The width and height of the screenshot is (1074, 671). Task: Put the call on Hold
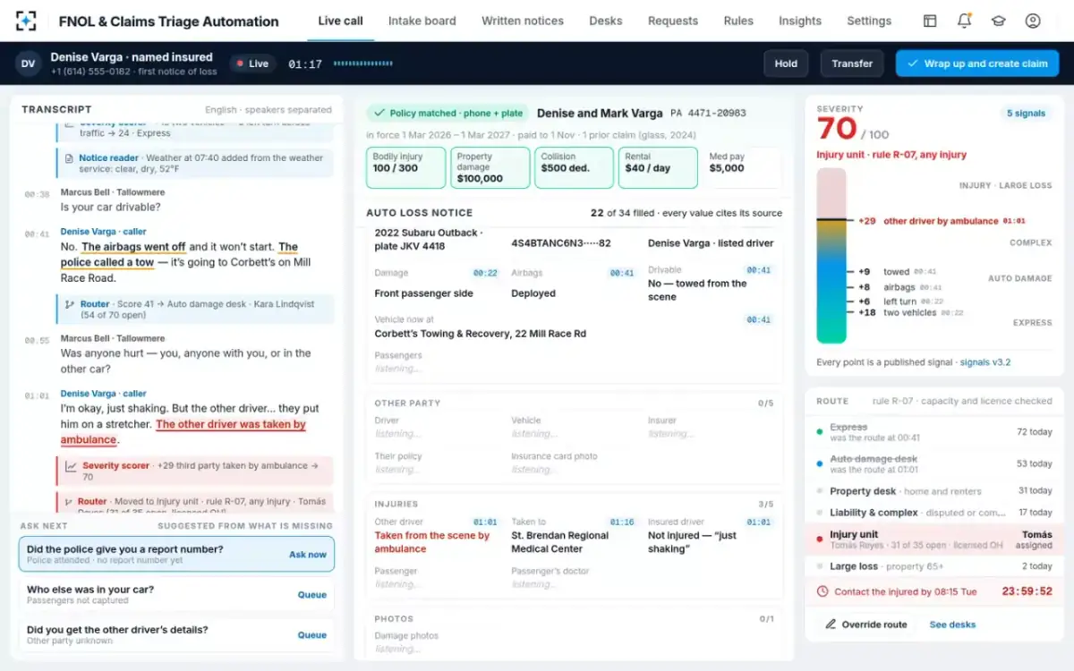coord(786,64)
